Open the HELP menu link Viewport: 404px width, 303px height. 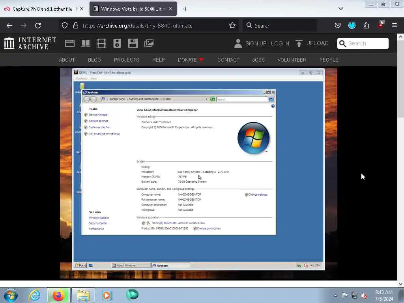159,60
